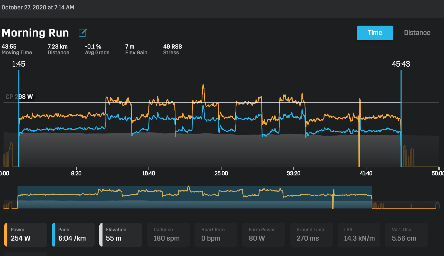Show Form Power on the chart
The height and width of the screenshot is (256, 444).
[x=264, y=235]
